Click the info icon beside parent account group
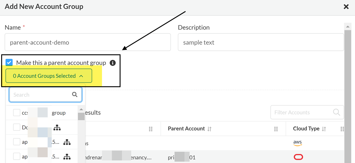 pos(112,63)
